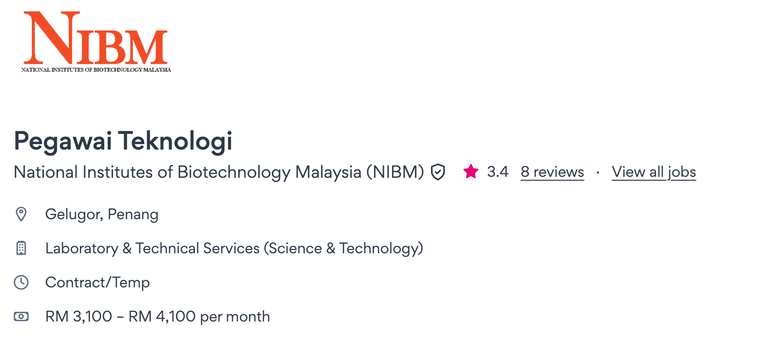Click the Laboratory & Technical Services text
This screenshot has height=341, width=757.
[x=152, y=248]
